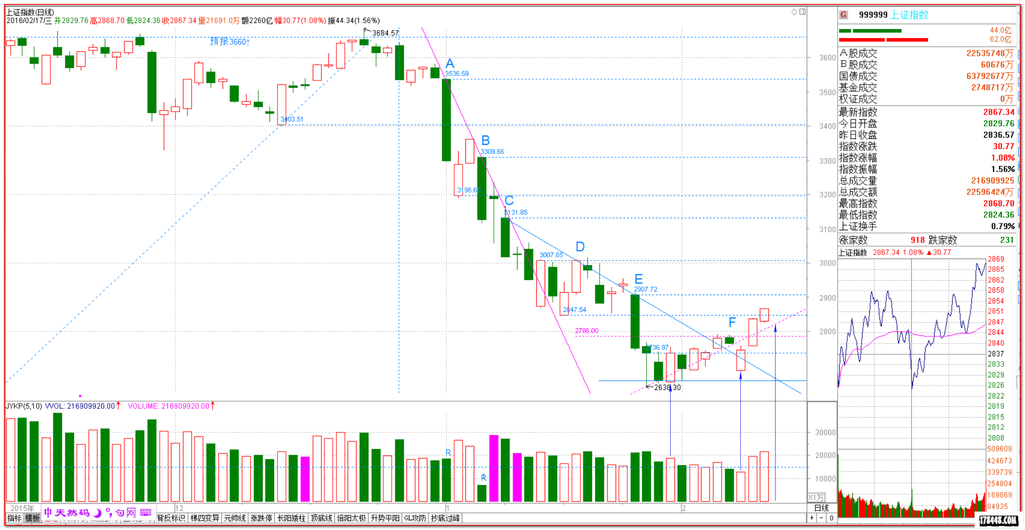Select the 顶底线 indicator tab
The width and height of the screenshot is (1025, 530).
coord(322,518)
